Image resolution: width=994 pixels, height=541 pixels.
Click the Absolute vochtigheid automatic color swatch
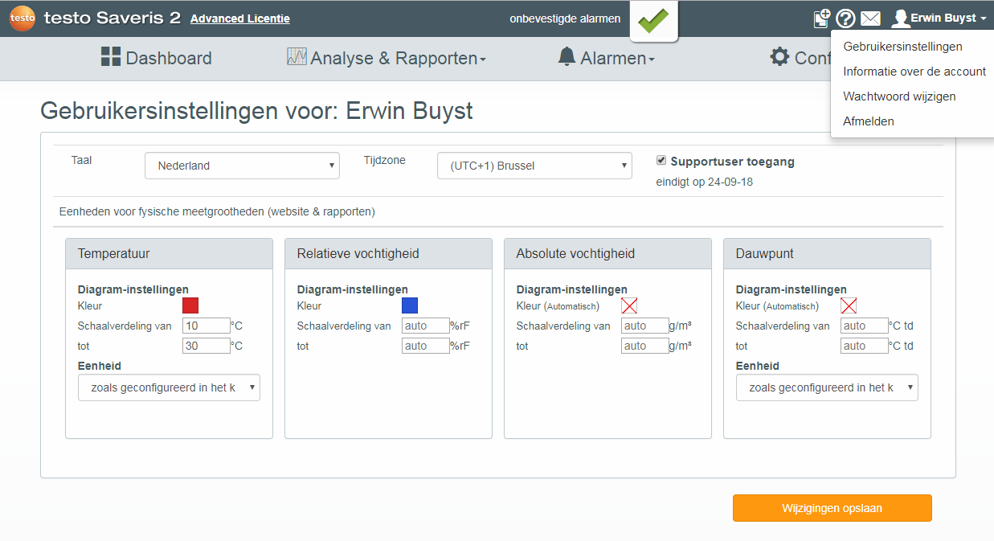[629, 305]
